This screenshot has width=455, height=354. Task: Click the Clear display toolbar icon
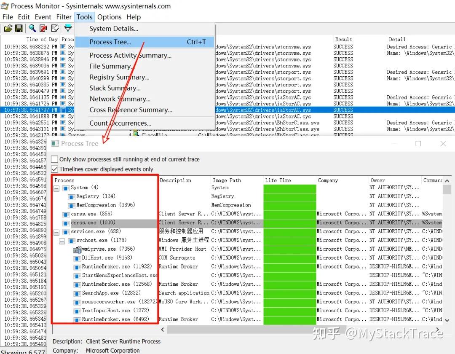[54, 28]
